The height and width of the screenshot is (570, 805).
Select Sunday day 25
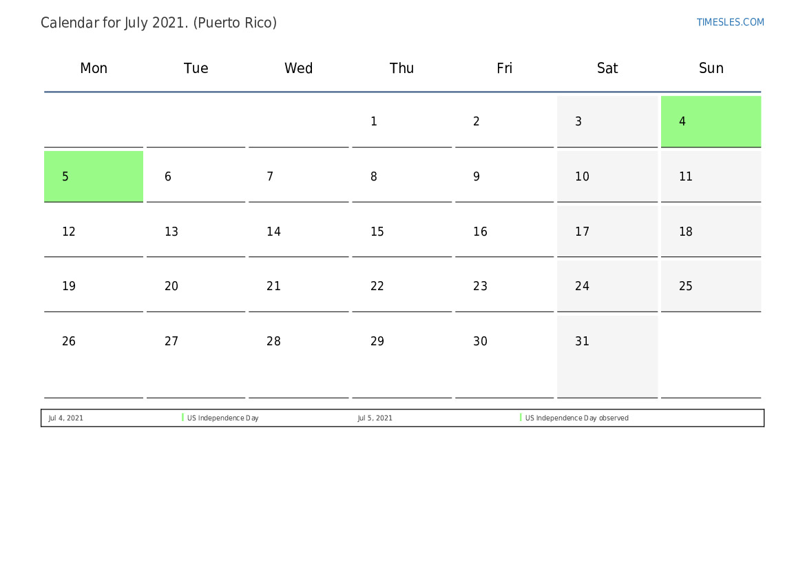click(711, 286)
